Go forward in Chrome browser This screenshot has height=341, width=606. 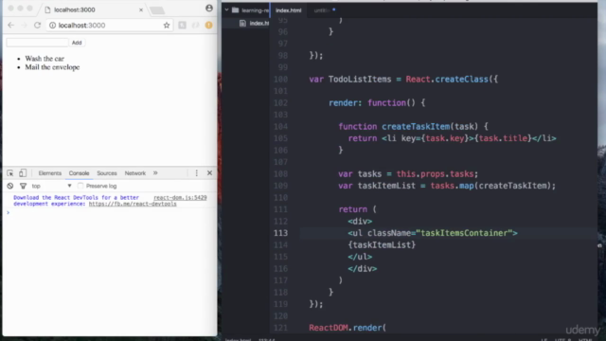(24, 26)
